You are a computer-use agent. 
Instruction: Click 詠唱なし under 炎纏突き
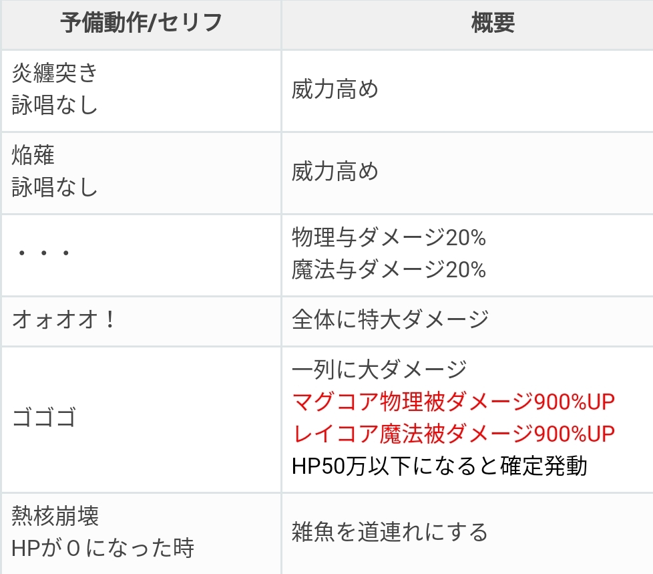55,105
